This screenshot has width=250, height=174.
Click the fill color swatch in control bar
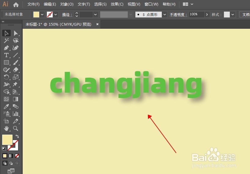[x=36, y=14]
